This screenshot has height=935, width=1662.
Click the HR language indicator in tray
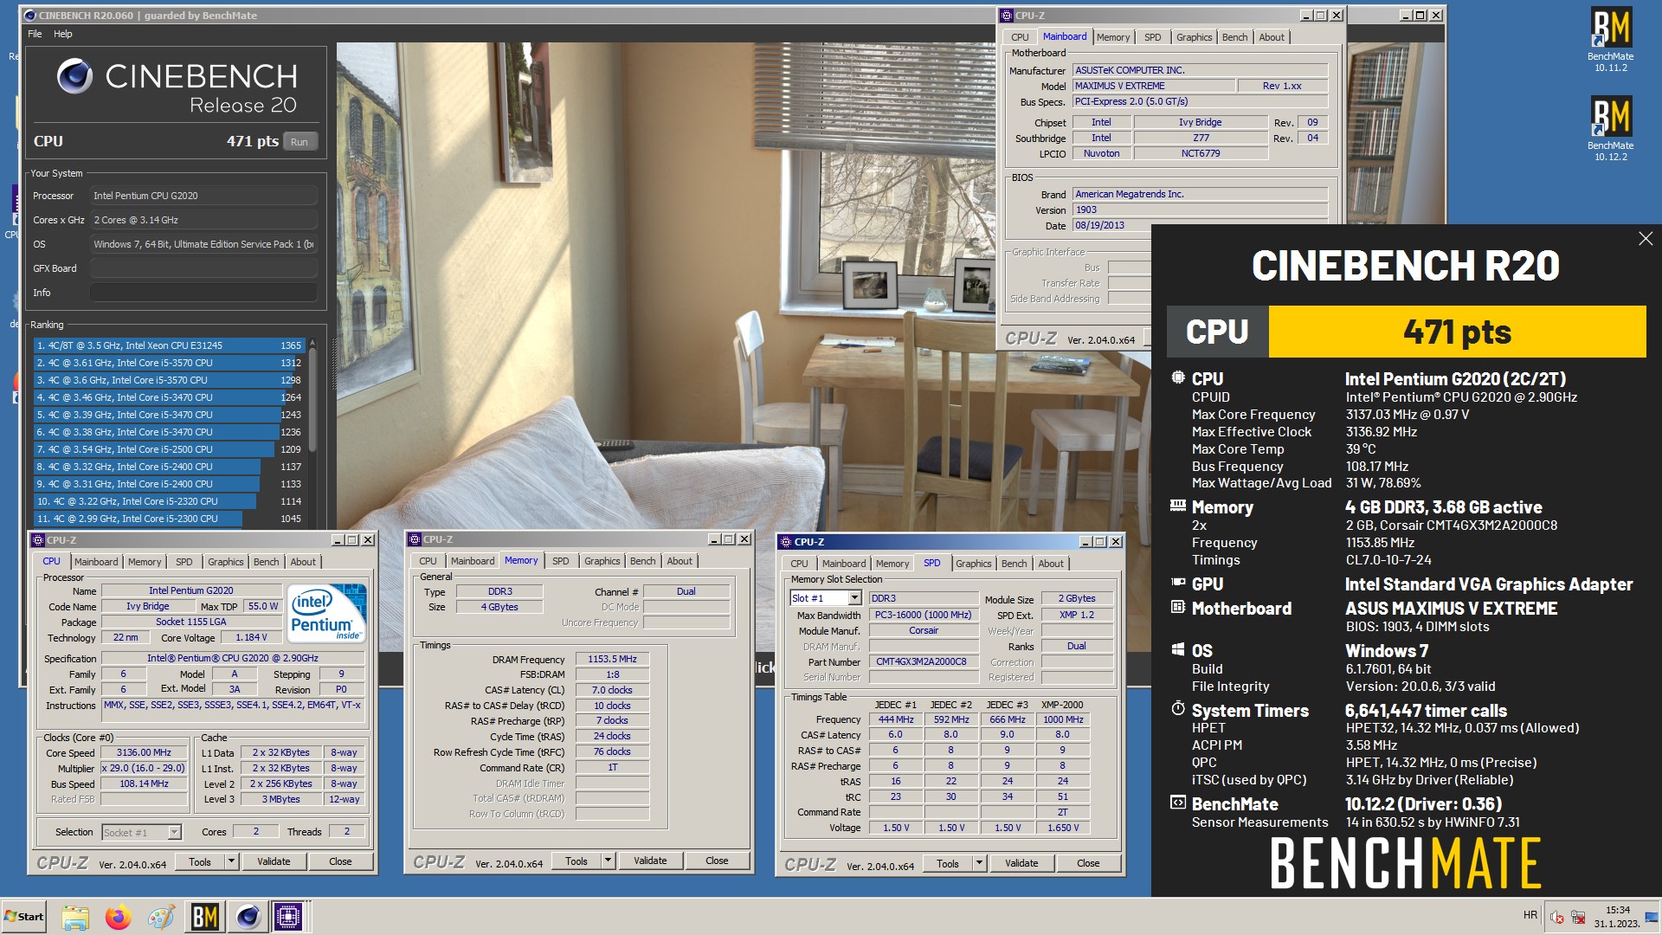coord(1530,915)
